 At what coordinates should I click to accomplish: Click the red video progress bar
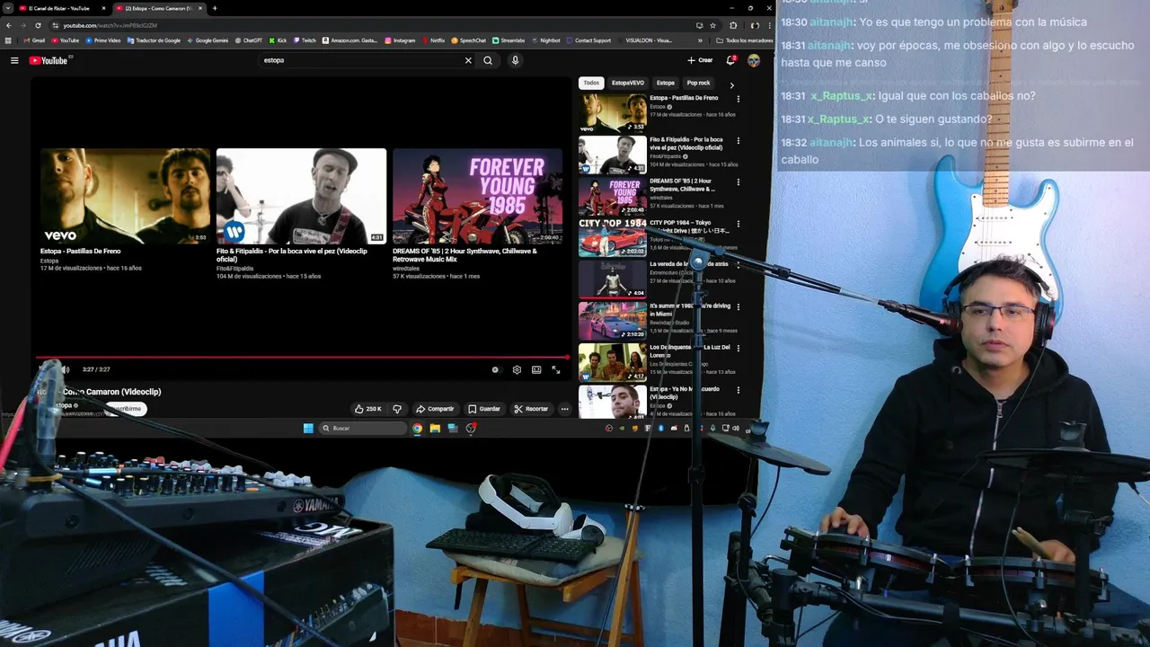[x=302, y=358]
